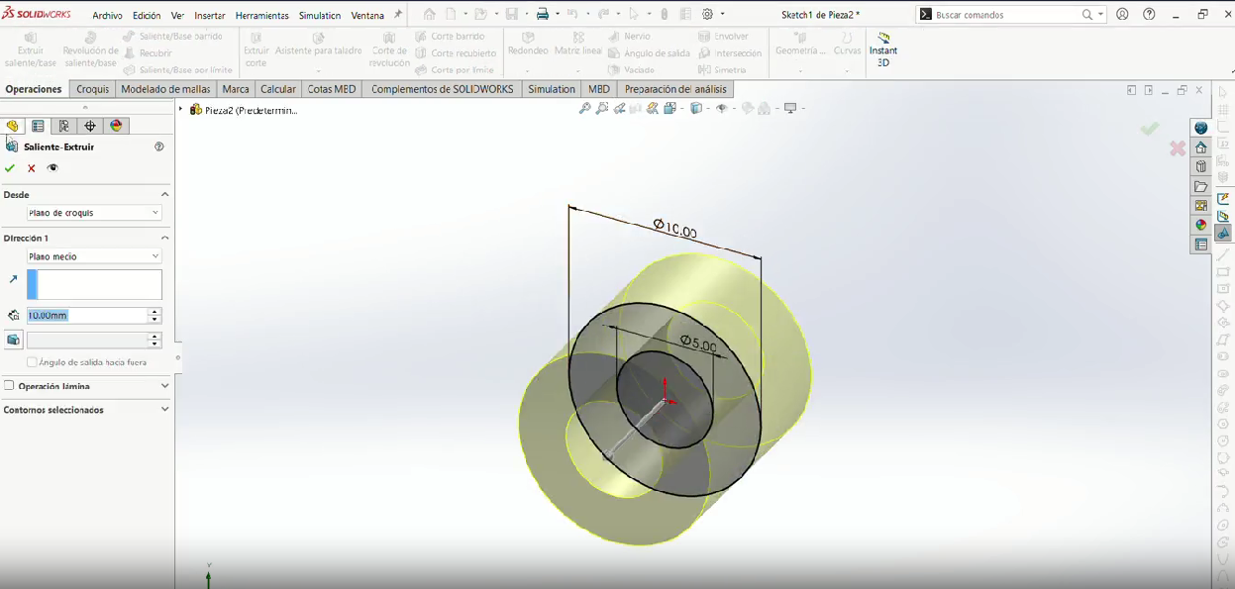Expand the Contornos seleccionados section

[164, 410]
